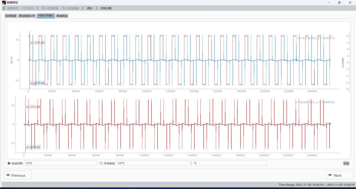Enable the 手动设定 radio option
This screenshot has height=189, width=356.
click(x=101, y=163)
